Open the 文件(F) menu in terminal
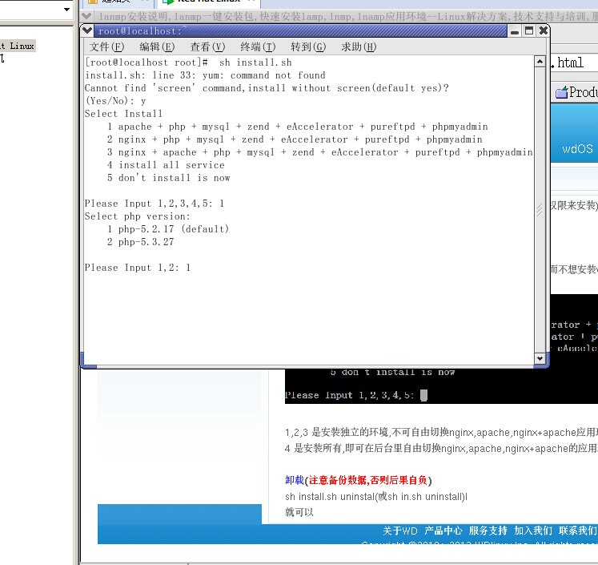Screen dimensions: 598x565 coord(106,47)
